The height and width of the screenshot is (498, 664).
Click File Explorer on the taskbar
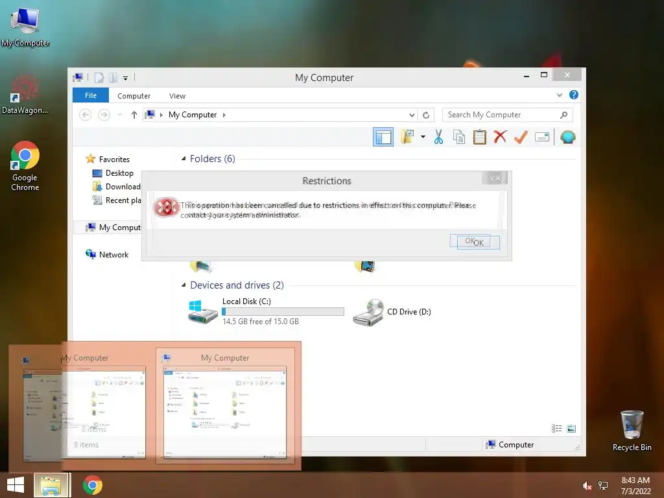(51, 485)
